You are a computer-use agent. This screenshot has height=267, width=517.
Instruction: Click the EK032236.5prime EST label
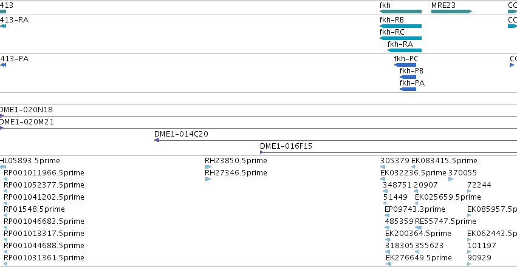pos(413,173)
